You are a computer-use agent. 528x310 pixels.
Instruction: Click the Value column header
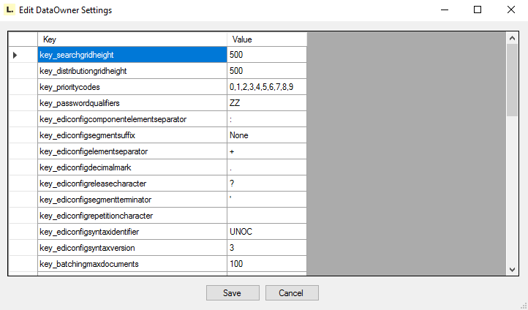tap(266, 39)
